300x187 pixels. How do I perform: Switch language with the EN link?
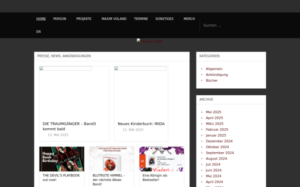pos(38,32)
